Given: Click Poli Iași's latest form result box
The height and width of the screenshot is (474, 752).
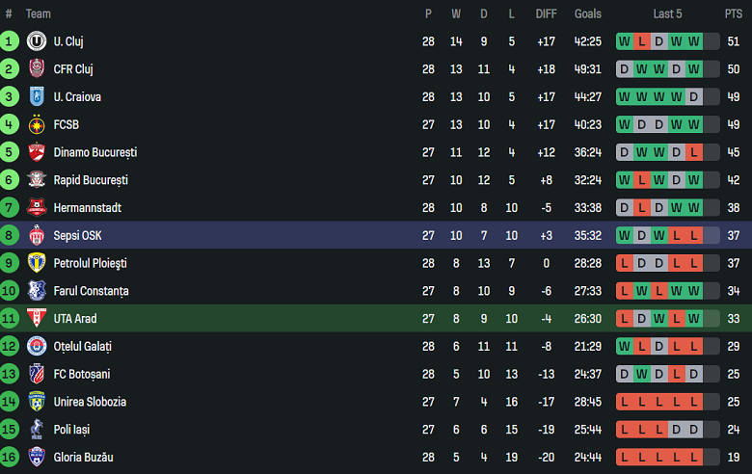Looking at the screenshot, I should point(693,430).
